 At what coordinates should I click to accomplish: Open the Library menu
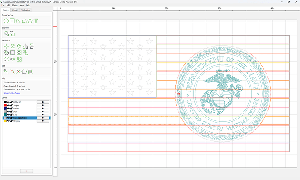click(15, 5)
